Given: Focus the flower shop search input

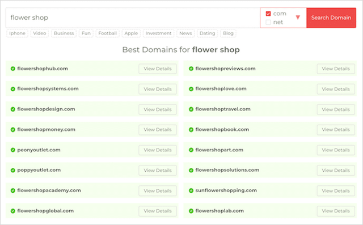Looking at the screenshot, I should (133, 18).
